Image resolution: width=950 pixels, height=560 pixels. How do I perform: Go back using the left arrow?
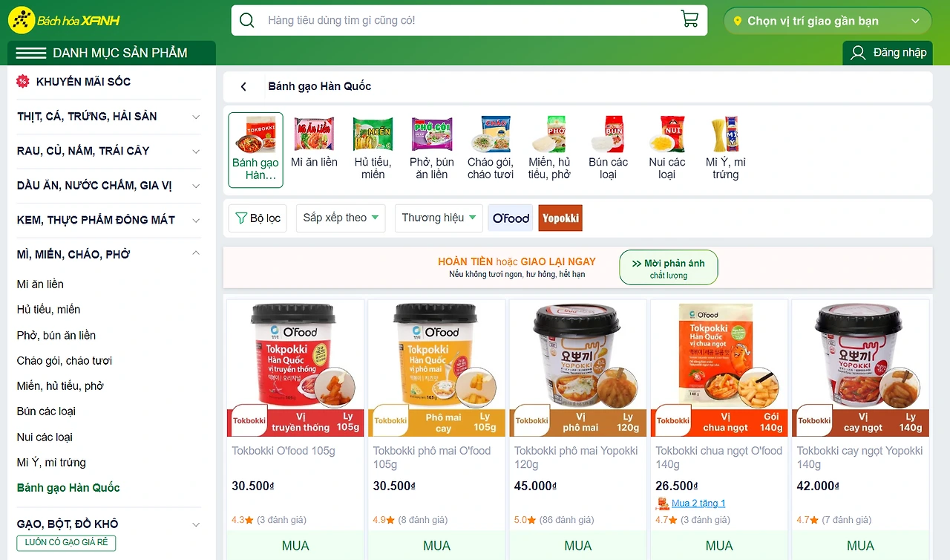[x=243, y=87]
